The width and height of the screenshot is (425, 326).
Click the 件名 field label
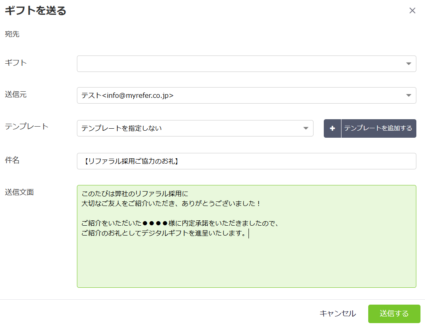click(x=12, y=160)
